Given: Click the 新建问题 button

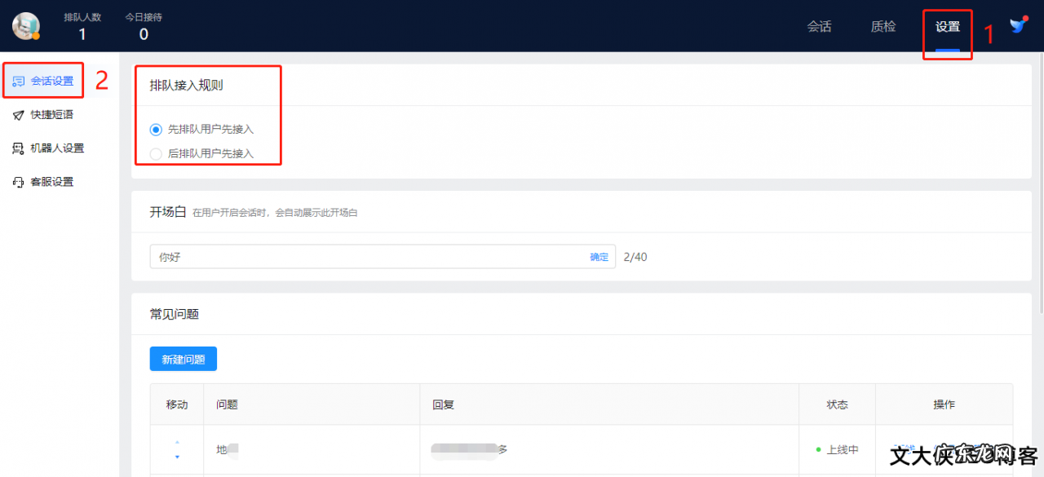Looking at the screenshot, I should (184, 359).
